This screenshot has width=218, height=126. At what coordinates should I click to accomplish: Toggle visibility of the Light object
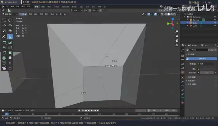[x=215, y=26]
